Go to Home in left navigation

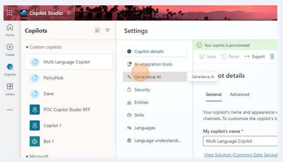coord(10,30)
